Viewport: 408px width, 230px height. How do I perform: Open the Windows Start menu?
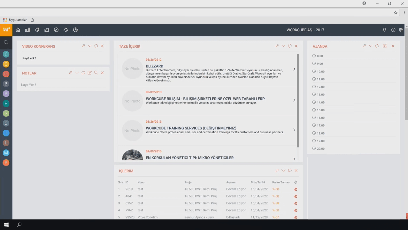[6, 225]
